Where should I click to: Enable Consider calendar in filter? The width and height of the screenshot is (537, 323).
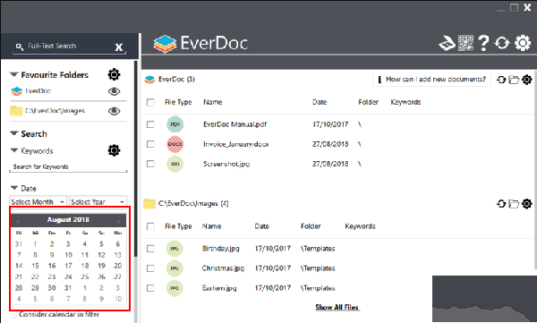[x=13, y=314]
